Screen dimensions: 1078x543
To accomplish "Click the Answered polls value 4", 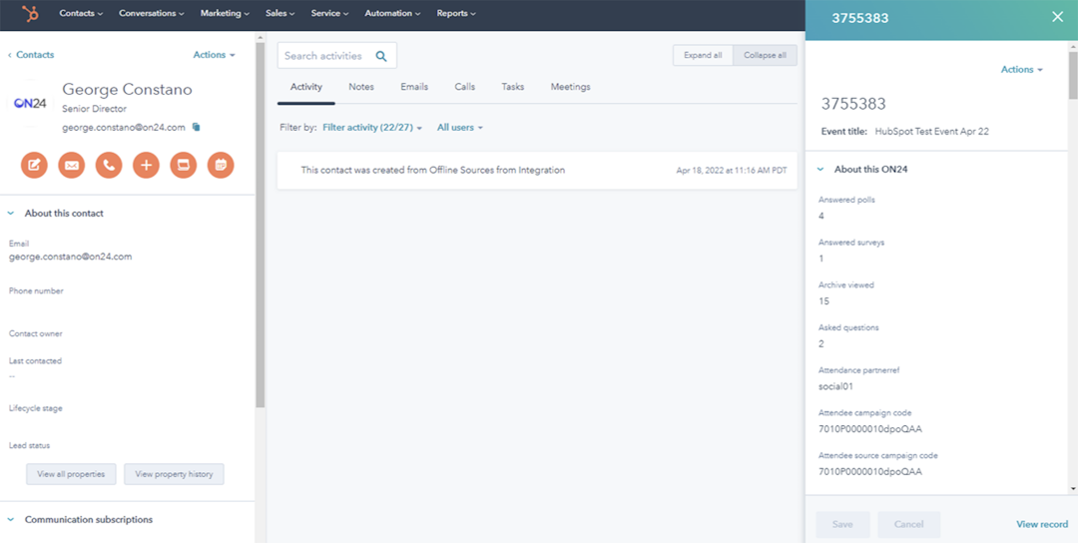I will pos(820,216).
